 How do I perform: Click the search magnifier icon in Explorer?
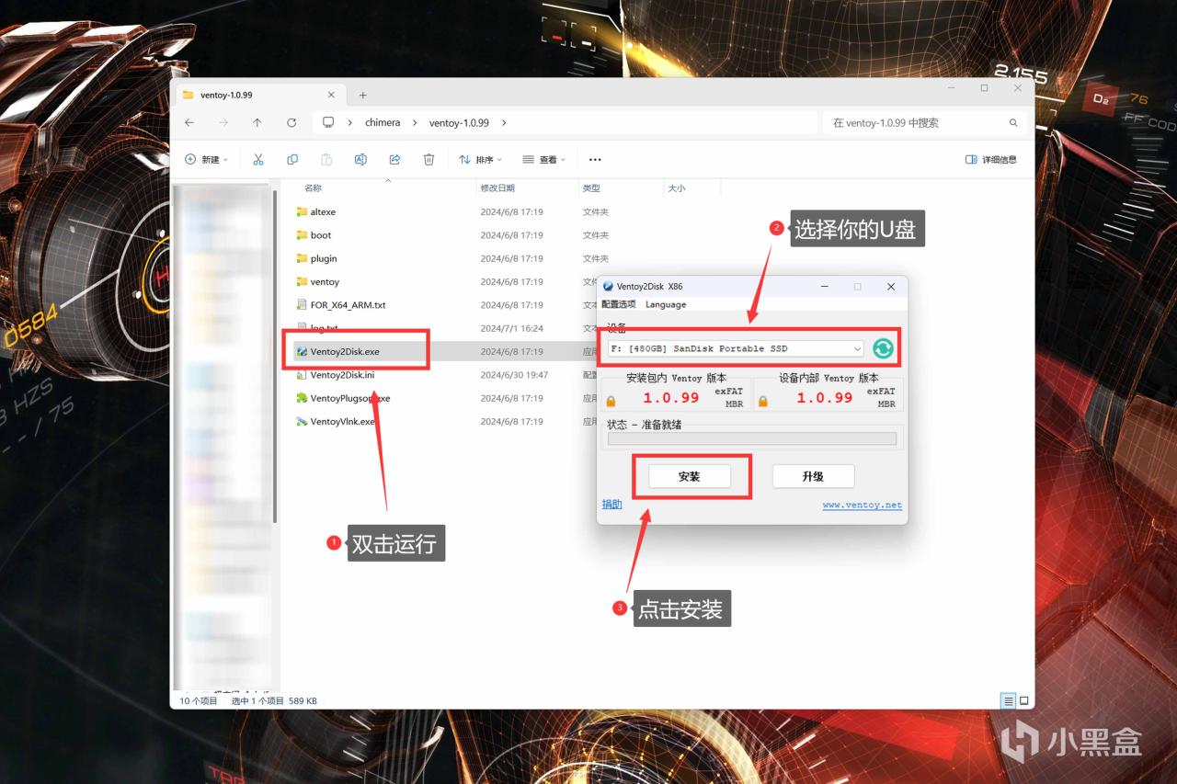[1013, 122]
